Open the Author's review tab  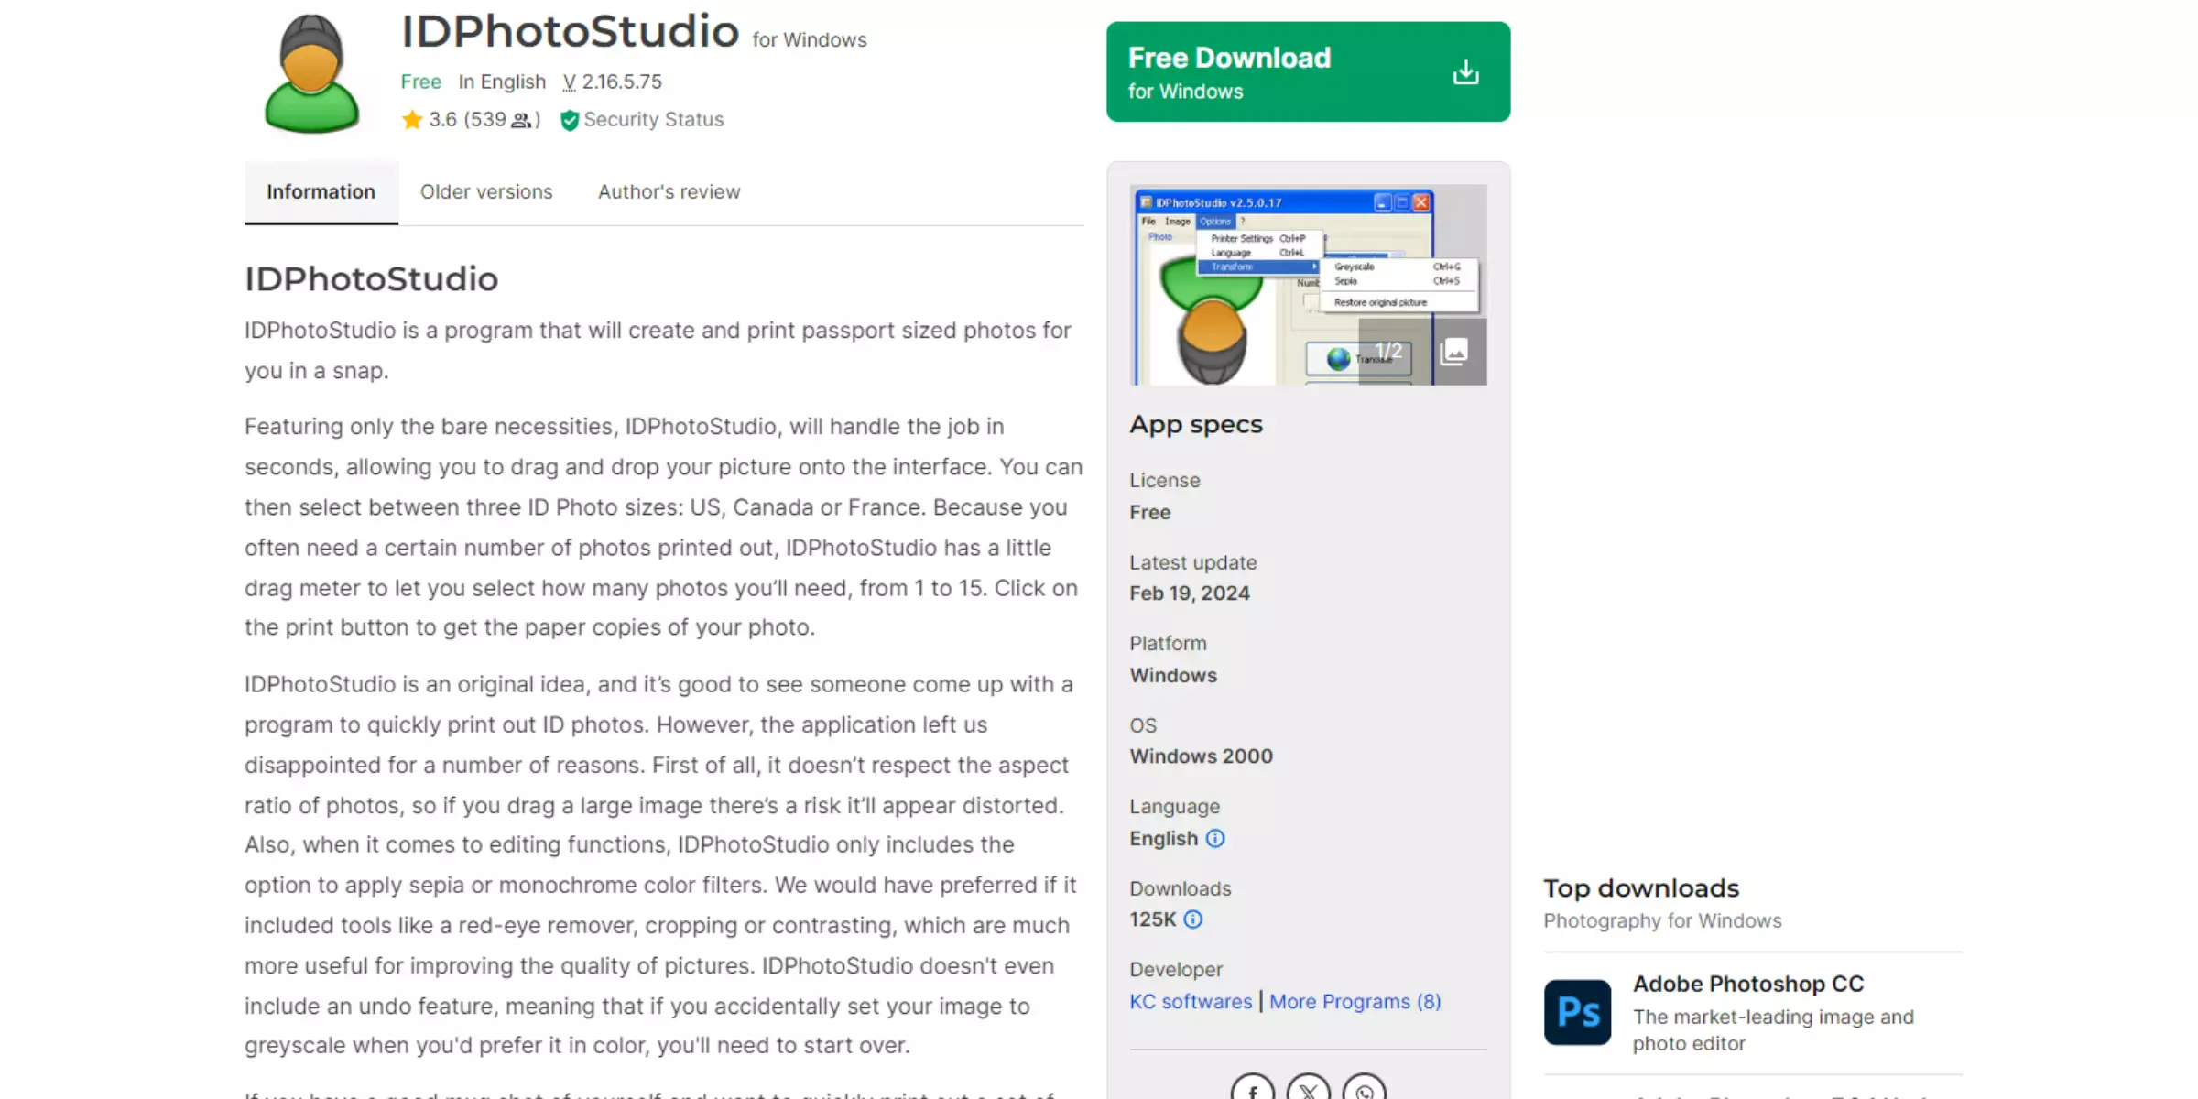click(669, 191)
